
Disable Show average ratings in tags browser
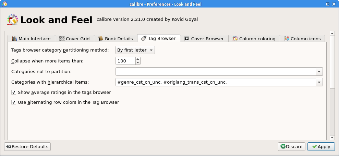tap(14, 92)
